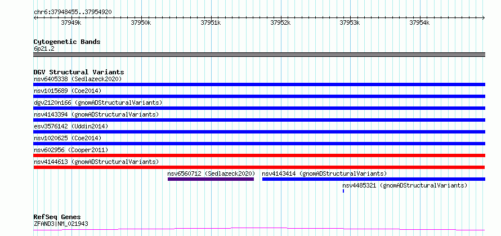This screenshot has height=236, width=501.
Task: Click the blue bar under nsv1020625
Action: tap(259, 144)
